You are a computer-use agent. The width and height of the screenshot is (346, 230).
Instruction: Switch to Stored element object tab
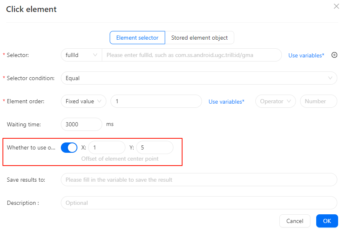[x=199, y=38]
